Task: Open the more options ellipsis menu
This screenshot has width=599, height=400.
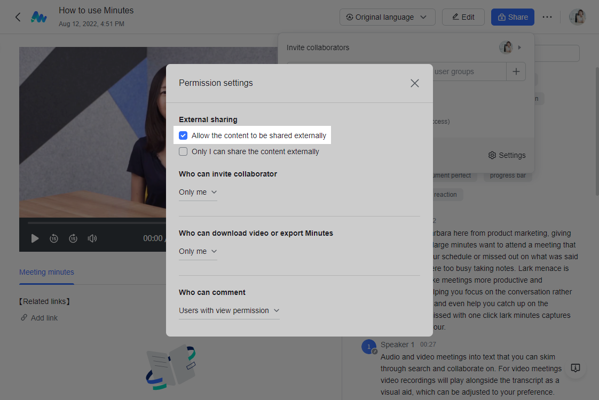Action: pyautogui.click(x=547, y=17)
